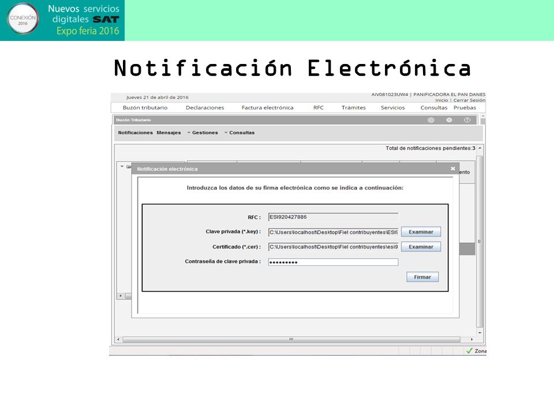This screenshot has height=415, width=554.
Task: Open the Pruebas menu
Action: click(x=465, y=108)
